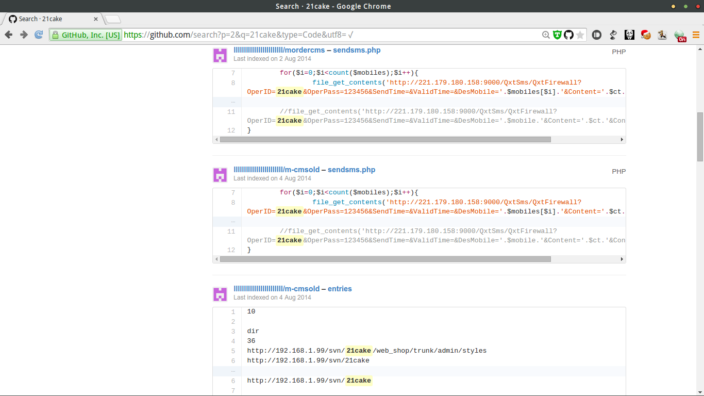The image size is (704, 396).
Task: Click the 'dir' line in entries snippet
Action: (253, 331)
